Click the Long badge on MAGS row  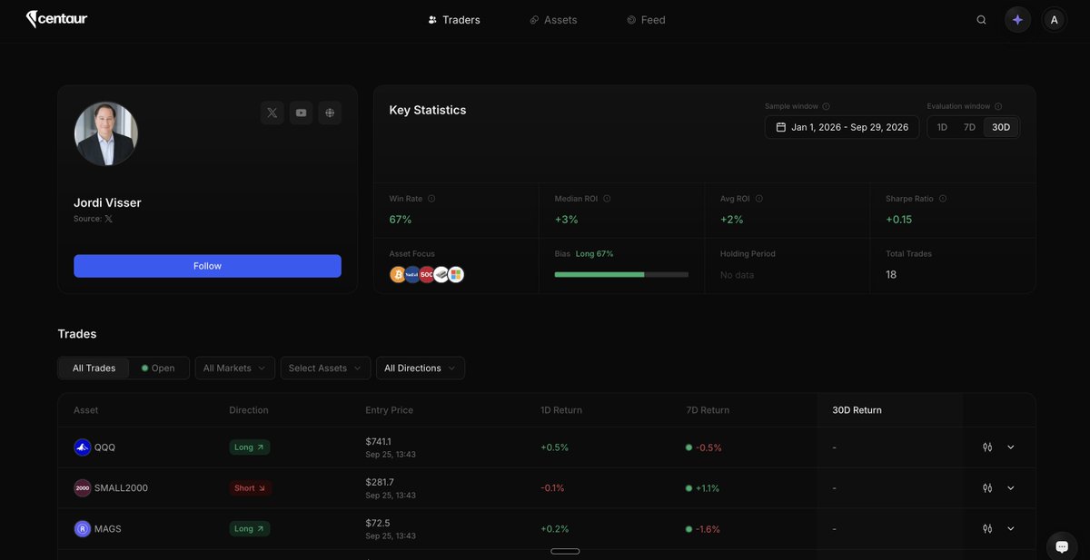250,528
